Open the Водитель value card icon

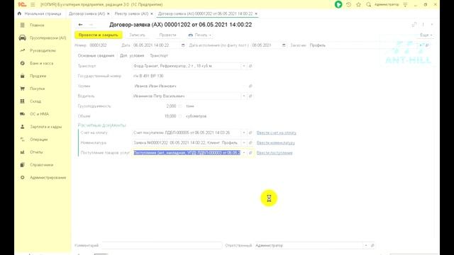[x=250, y=96]
